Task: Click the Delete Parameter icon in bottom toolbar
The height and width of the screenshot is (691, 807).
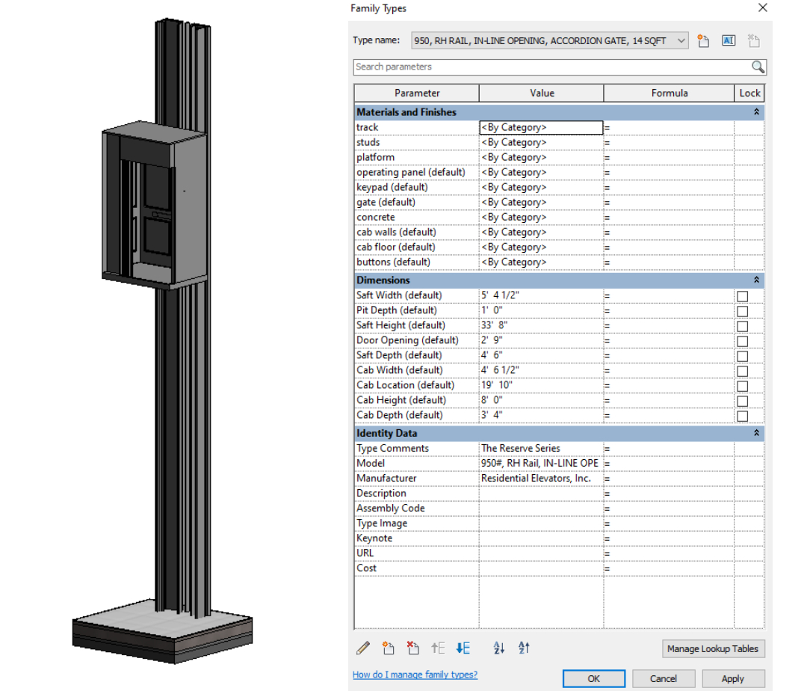Action: [412, 648]
